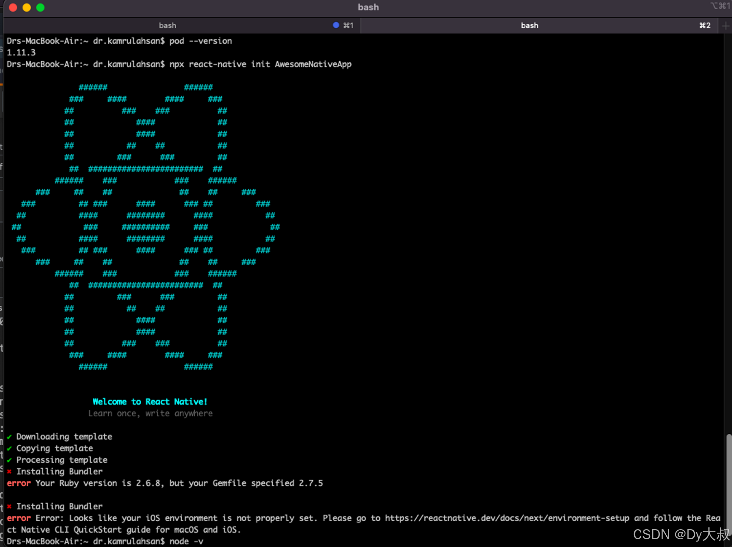This screenshot has width=732, height=547.
Task: Open a new tab with plus button
Action: coord(725,26)
